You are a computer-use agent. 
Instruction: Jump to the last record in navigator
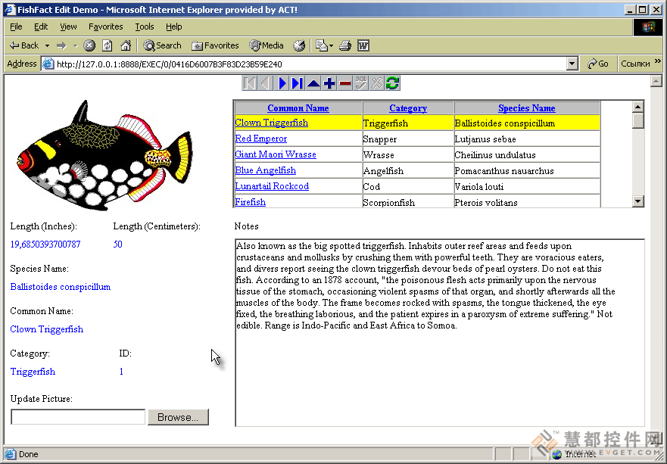pyautogui.click(x=297, y=83)
